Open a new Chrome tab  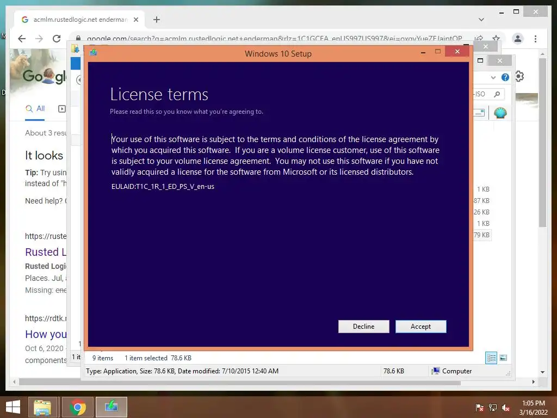tap(157, 20)
